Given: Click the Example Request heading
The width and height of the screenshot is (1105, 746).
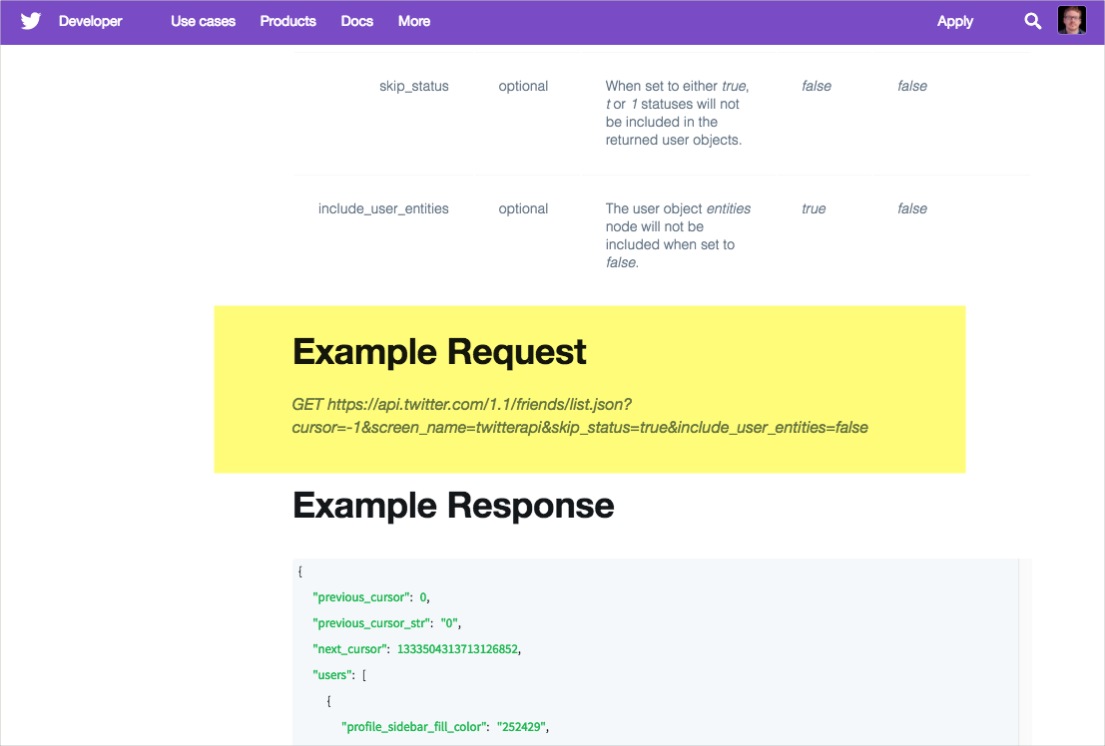Looking at the screenshot, I should 439,352.
